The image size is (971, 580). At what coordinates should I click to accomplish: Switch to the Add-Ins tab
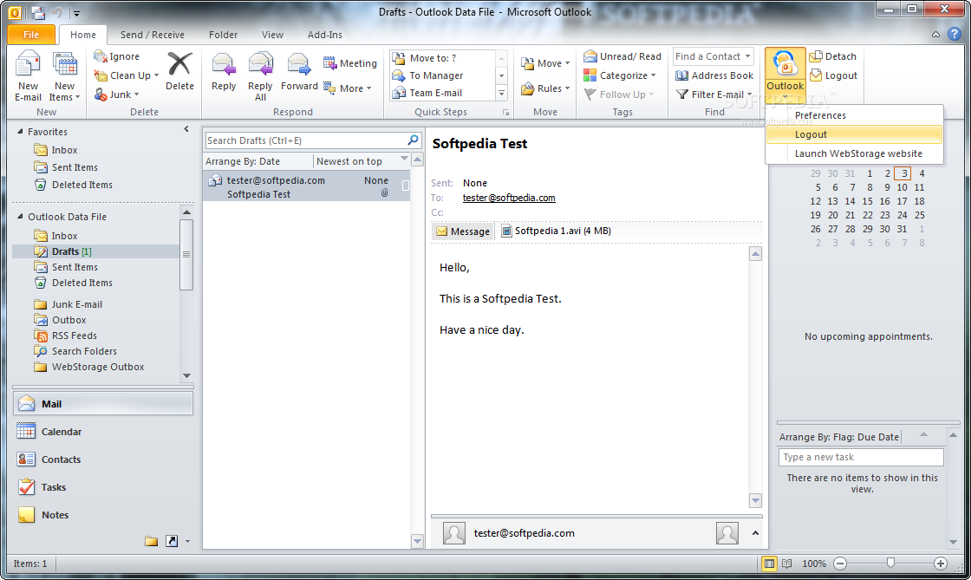coord(325,35)
